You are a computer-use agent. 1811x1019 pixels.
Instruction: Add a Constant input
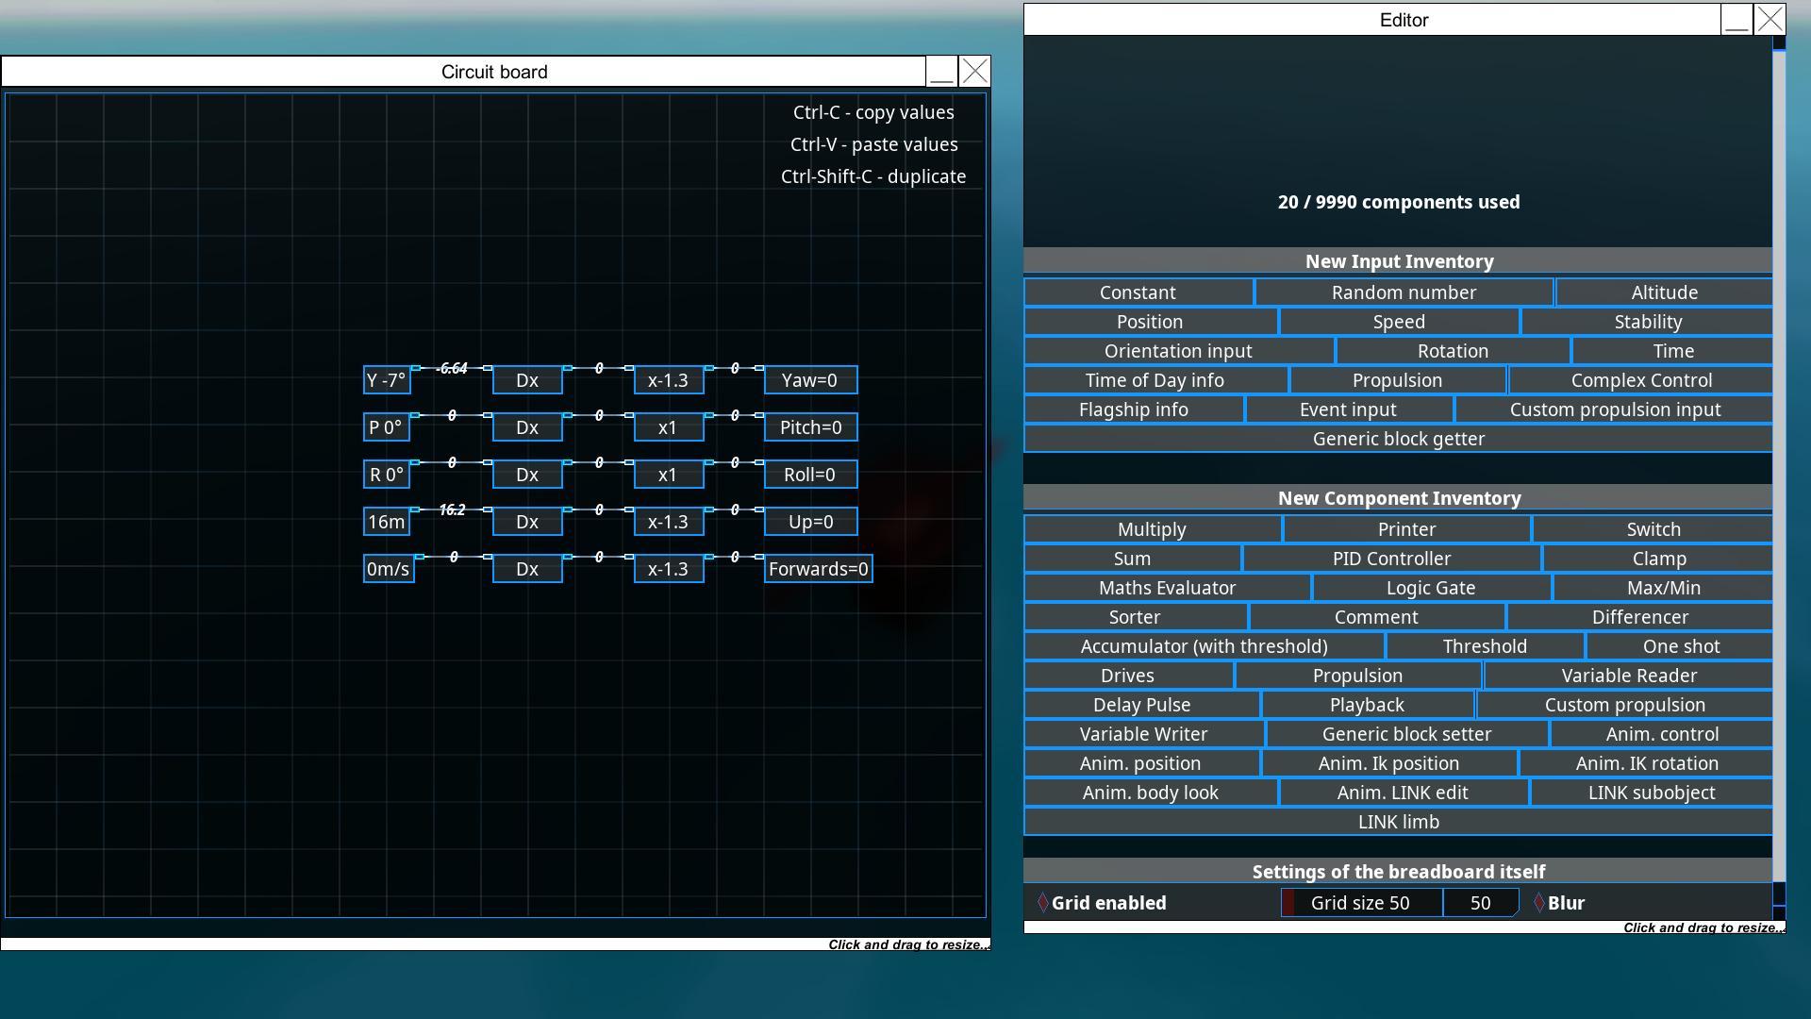click(x=1138, y=292)
